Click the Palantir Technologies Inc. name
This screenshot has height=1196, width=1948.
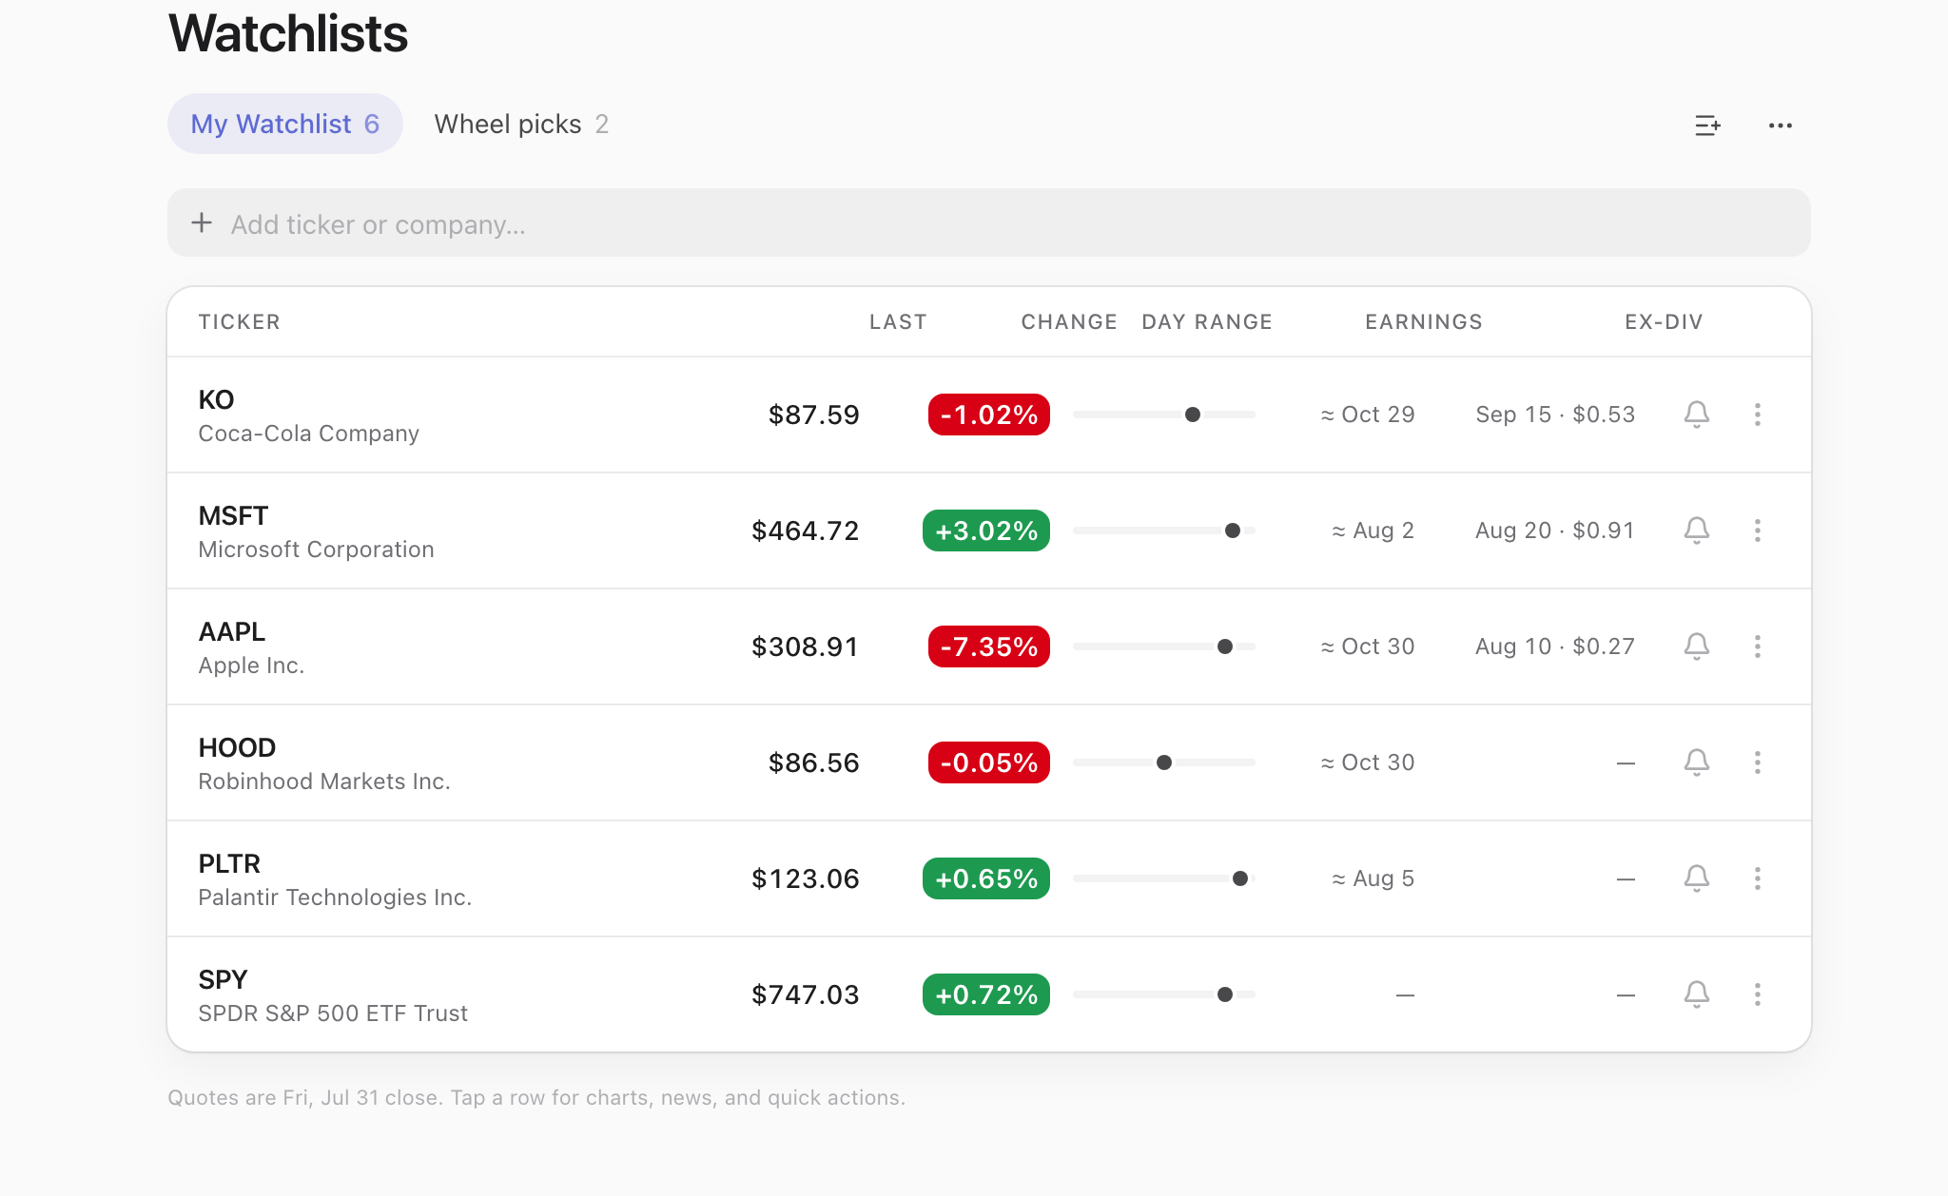tap(335, 897)
